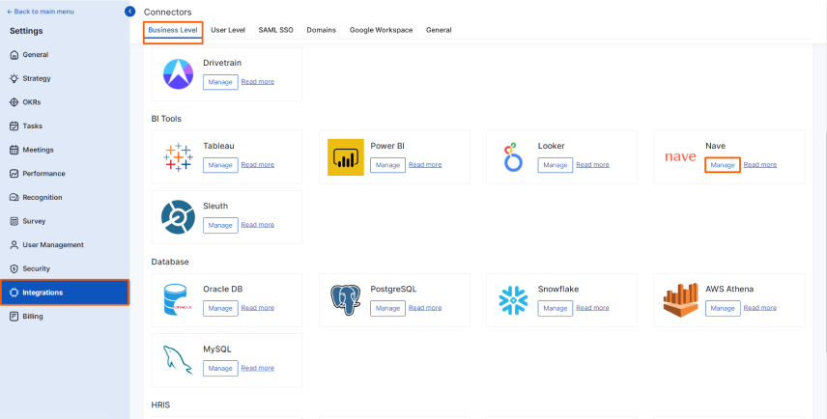Screen dimensions: 827x419
Task: Manage the Drivetrain connector
Action: [x=220, y=82]
